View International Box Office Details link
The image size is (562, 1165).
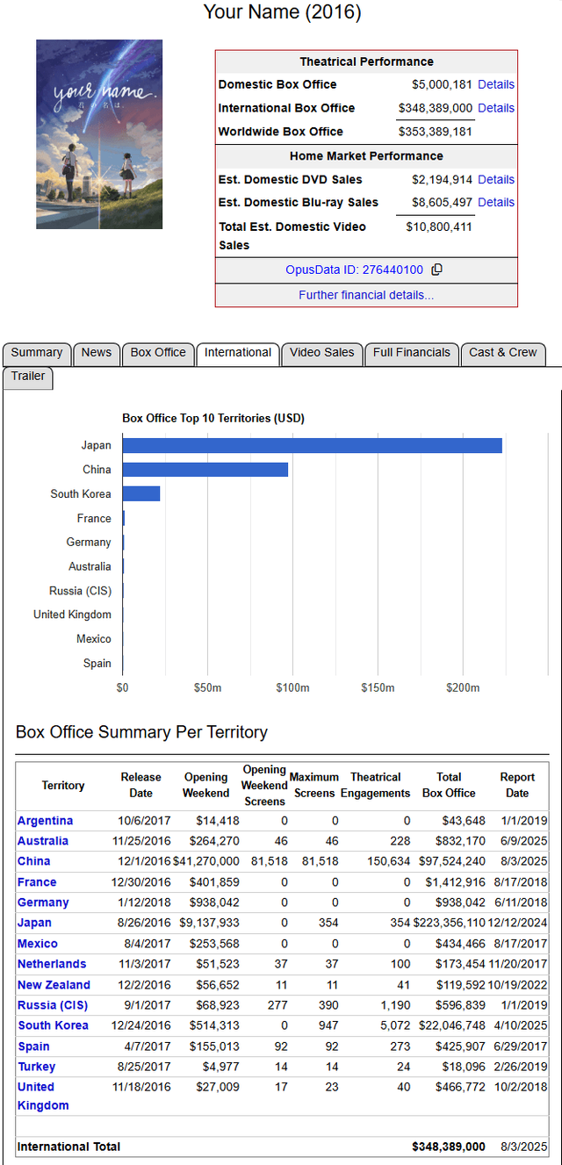[496, 108]
